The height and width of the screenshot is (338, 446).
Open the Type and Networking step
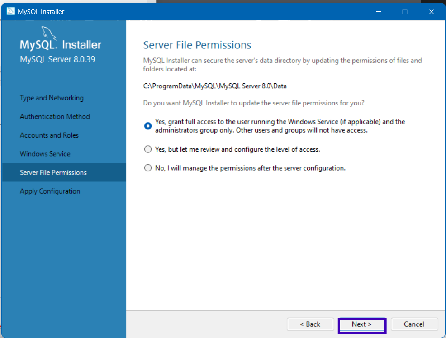(x=52, y=98)
